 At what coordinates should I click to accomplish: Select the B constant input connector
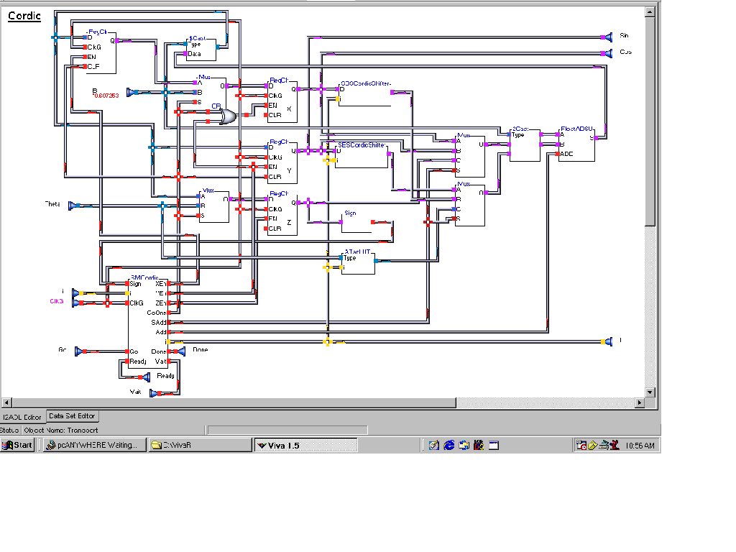[131, 92]
